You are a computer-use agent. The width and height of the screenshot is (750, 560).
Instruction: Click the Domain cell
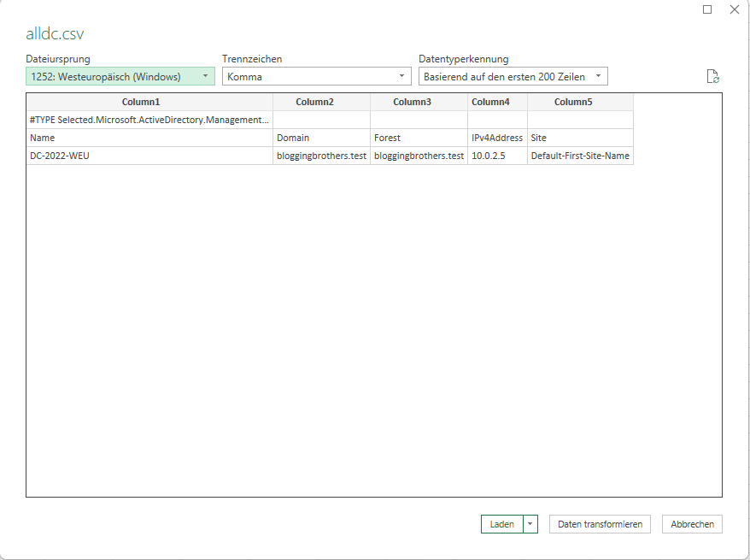(321, 138)
